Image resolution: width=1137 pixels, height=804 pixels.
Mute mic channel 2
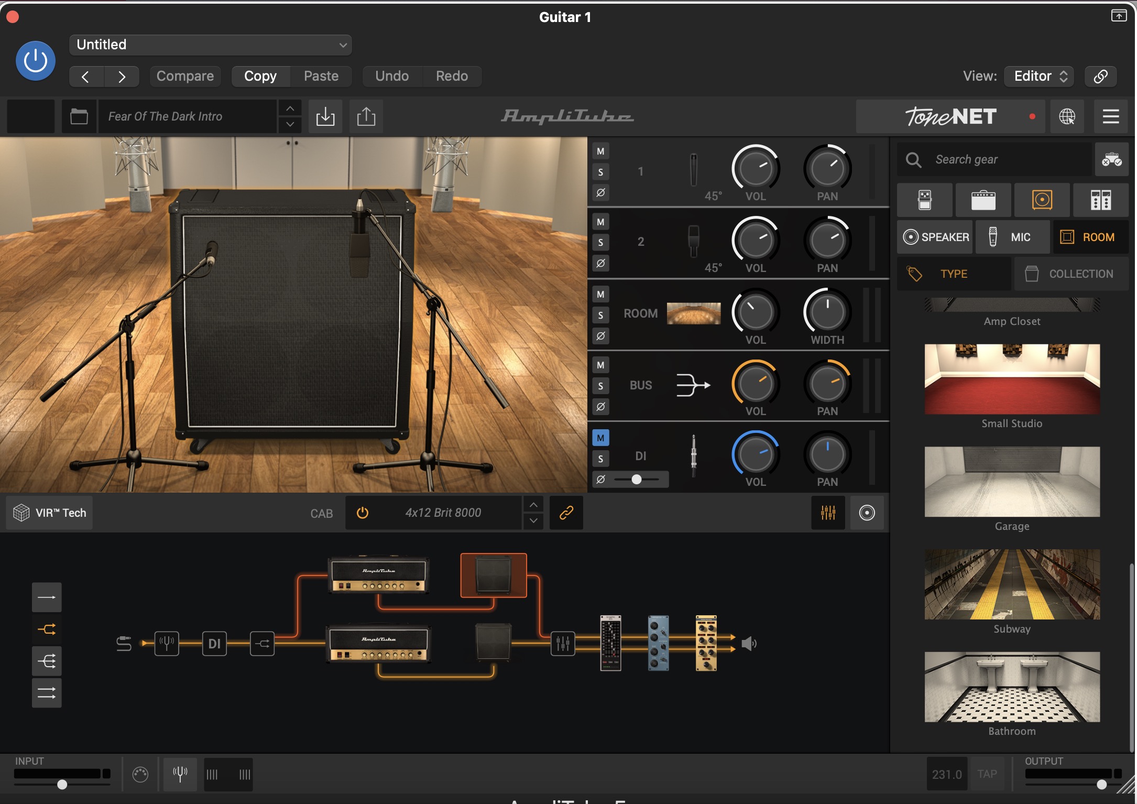pyautogui.click(x=600, y=222)
